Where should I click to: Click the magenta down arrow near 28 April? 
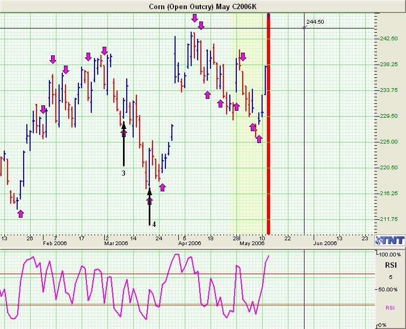point(243,56)
